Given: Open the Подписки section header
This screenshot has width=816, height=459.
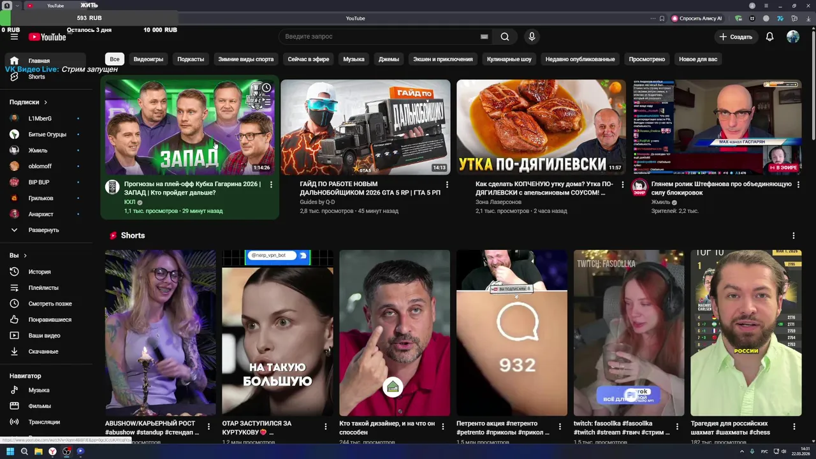Looking at the screenshot, I should click(x=28, y=102).
